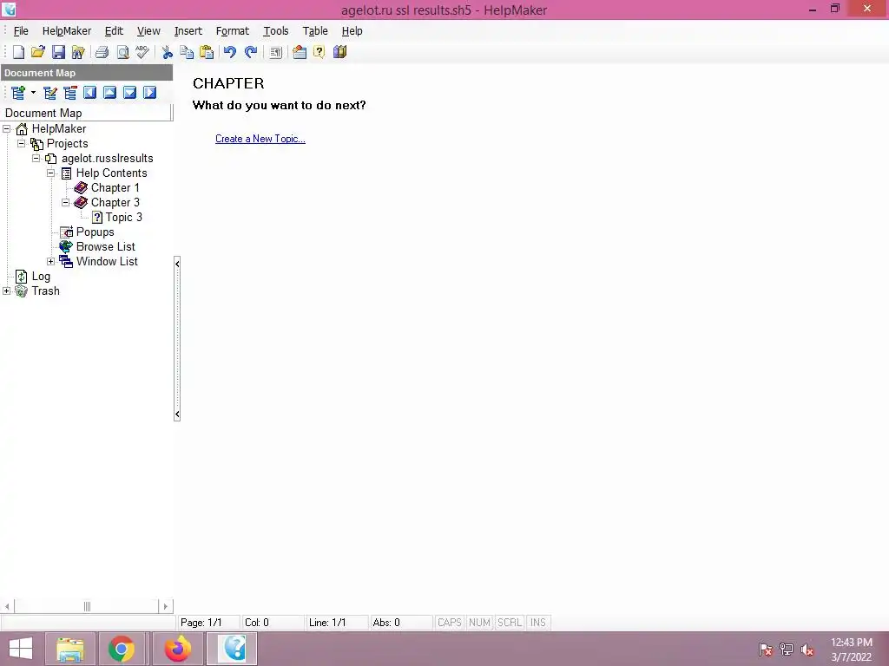Image resolution: width=889 pixels, height=666 pixels.
Task: Click the Save floppy disk icon
Action: tap(58, 52)
